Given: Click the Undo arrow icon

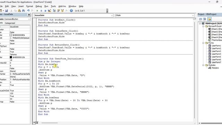Looking at the screenshot, I should pyautogui.click(x=28, y=11).
